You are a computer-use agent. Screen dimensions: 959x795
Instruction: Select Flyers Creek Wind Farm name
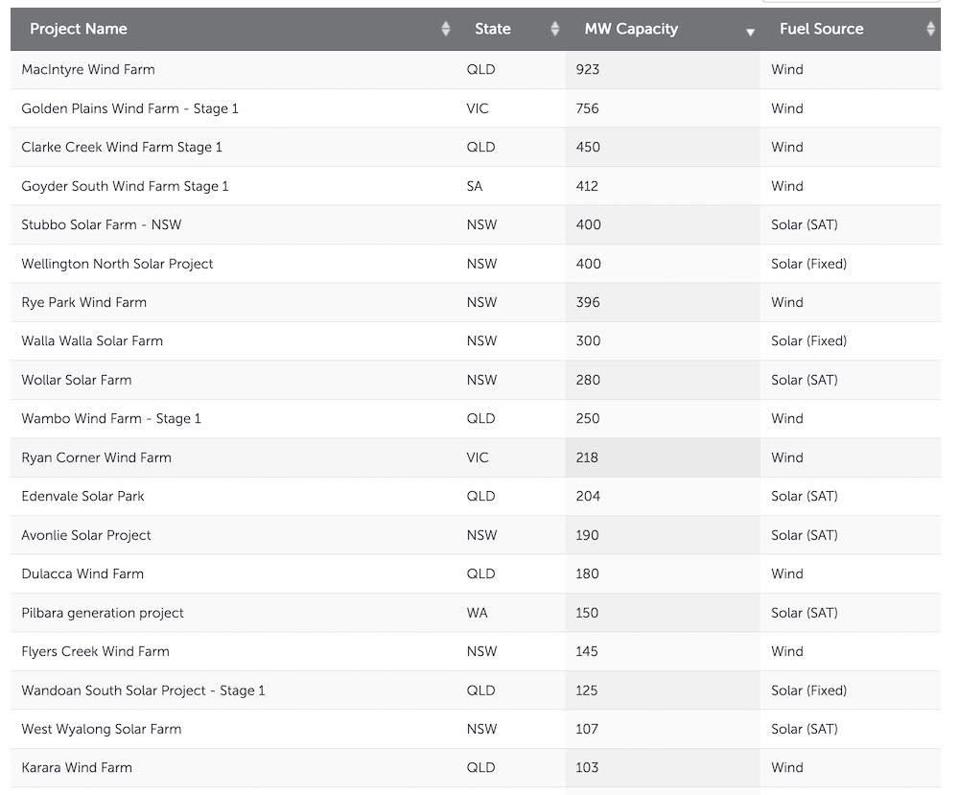click(x=95, y=652)
